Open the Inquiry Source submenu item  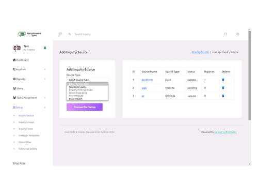(26, 115)
